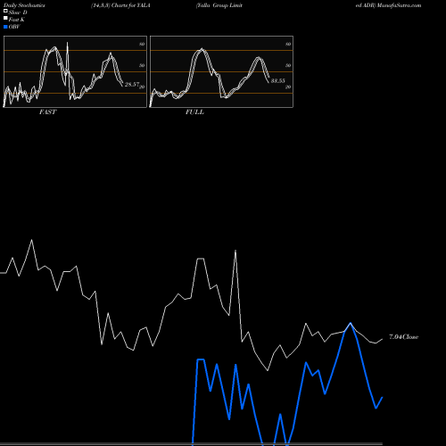Click the FAST stochastic chart thumbnail
Viewport: 446px width, 446px height.
[x=75, y=71]
